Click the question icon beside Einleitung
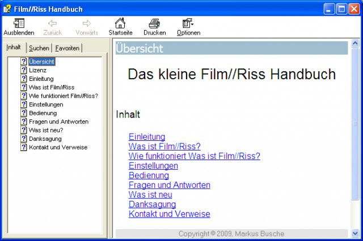The image size is (363, 241). (24, 79)
